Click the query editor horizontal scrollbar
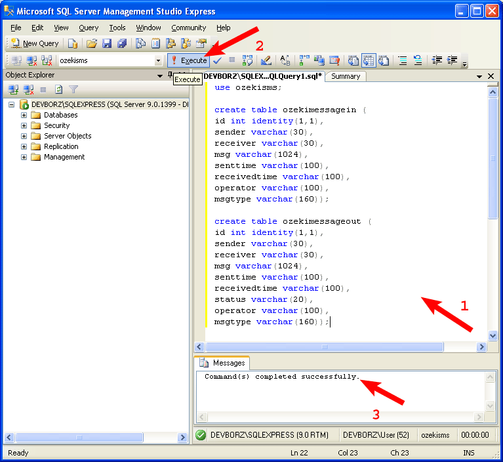This screenshot has height=462, width=503. (x=341, y=346)
